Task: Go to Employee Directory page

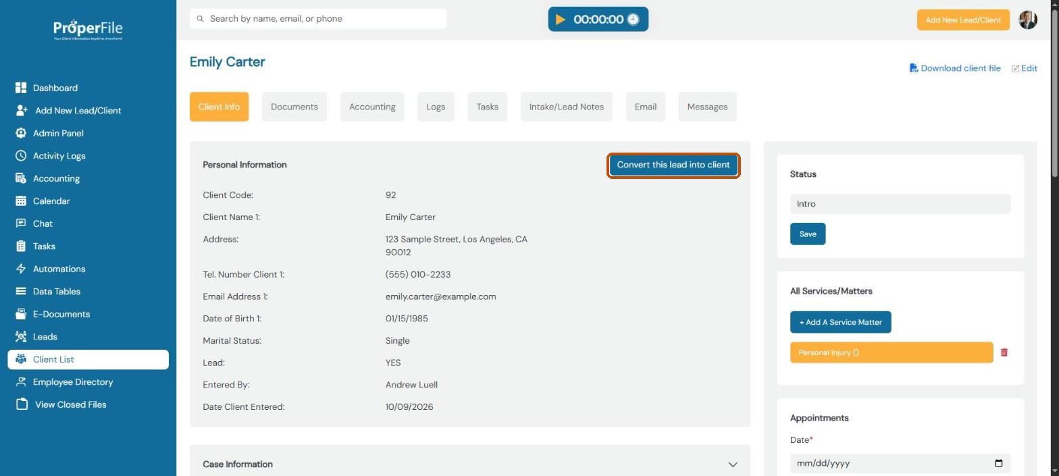Action: [73, 382]
